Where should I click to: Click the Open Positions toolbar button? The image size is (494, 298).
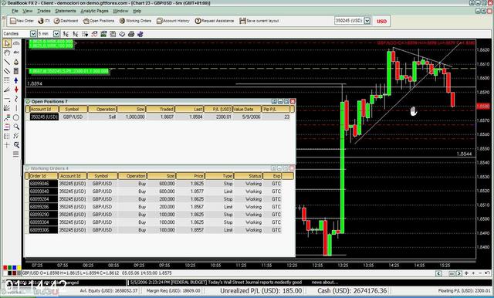tap(99, 21)
